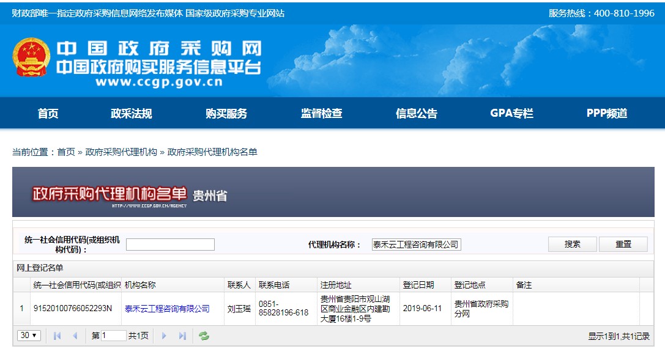Viewport: 665px width, 357px height.
Task: Open 信息公告 navigation menu
Action: pos(417,113)
